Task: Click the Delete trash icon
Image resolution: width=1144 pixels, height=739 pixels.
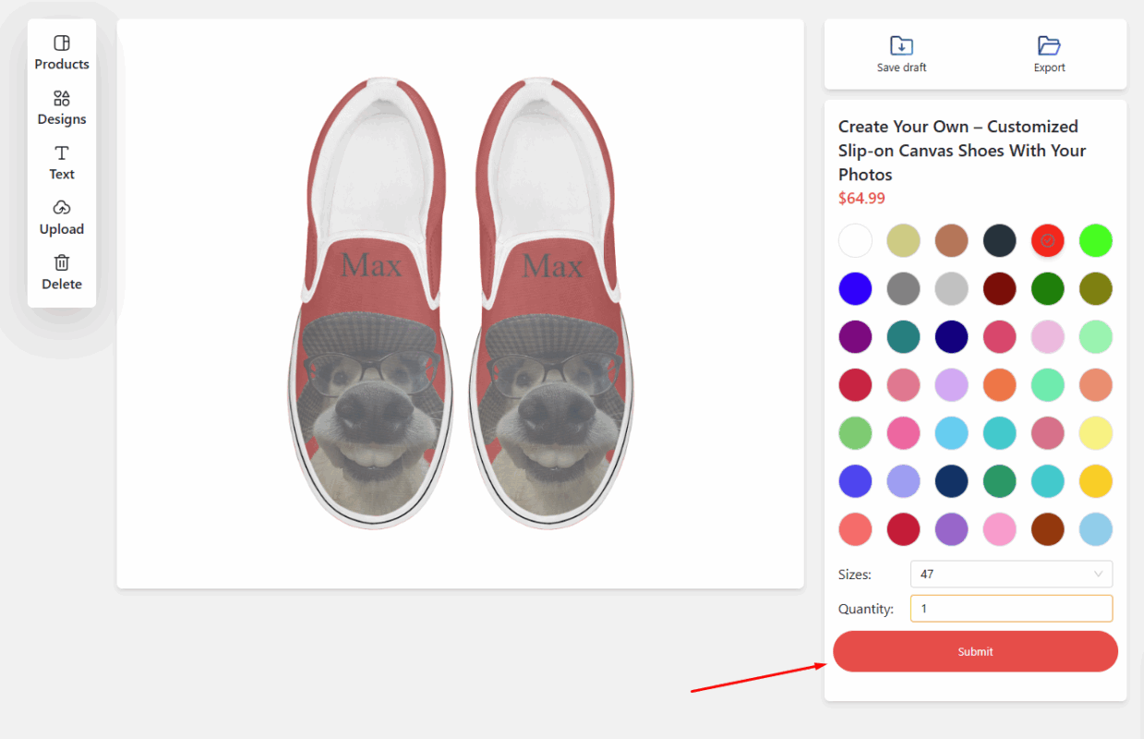Action: 62,262
